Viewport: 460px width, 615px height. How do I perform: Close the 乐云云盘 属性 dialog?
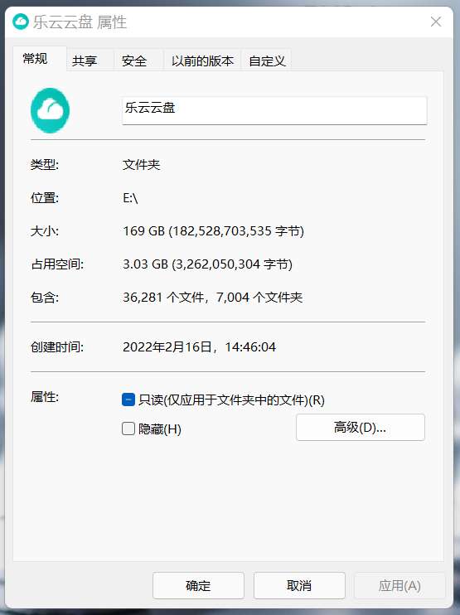point(436,22)
